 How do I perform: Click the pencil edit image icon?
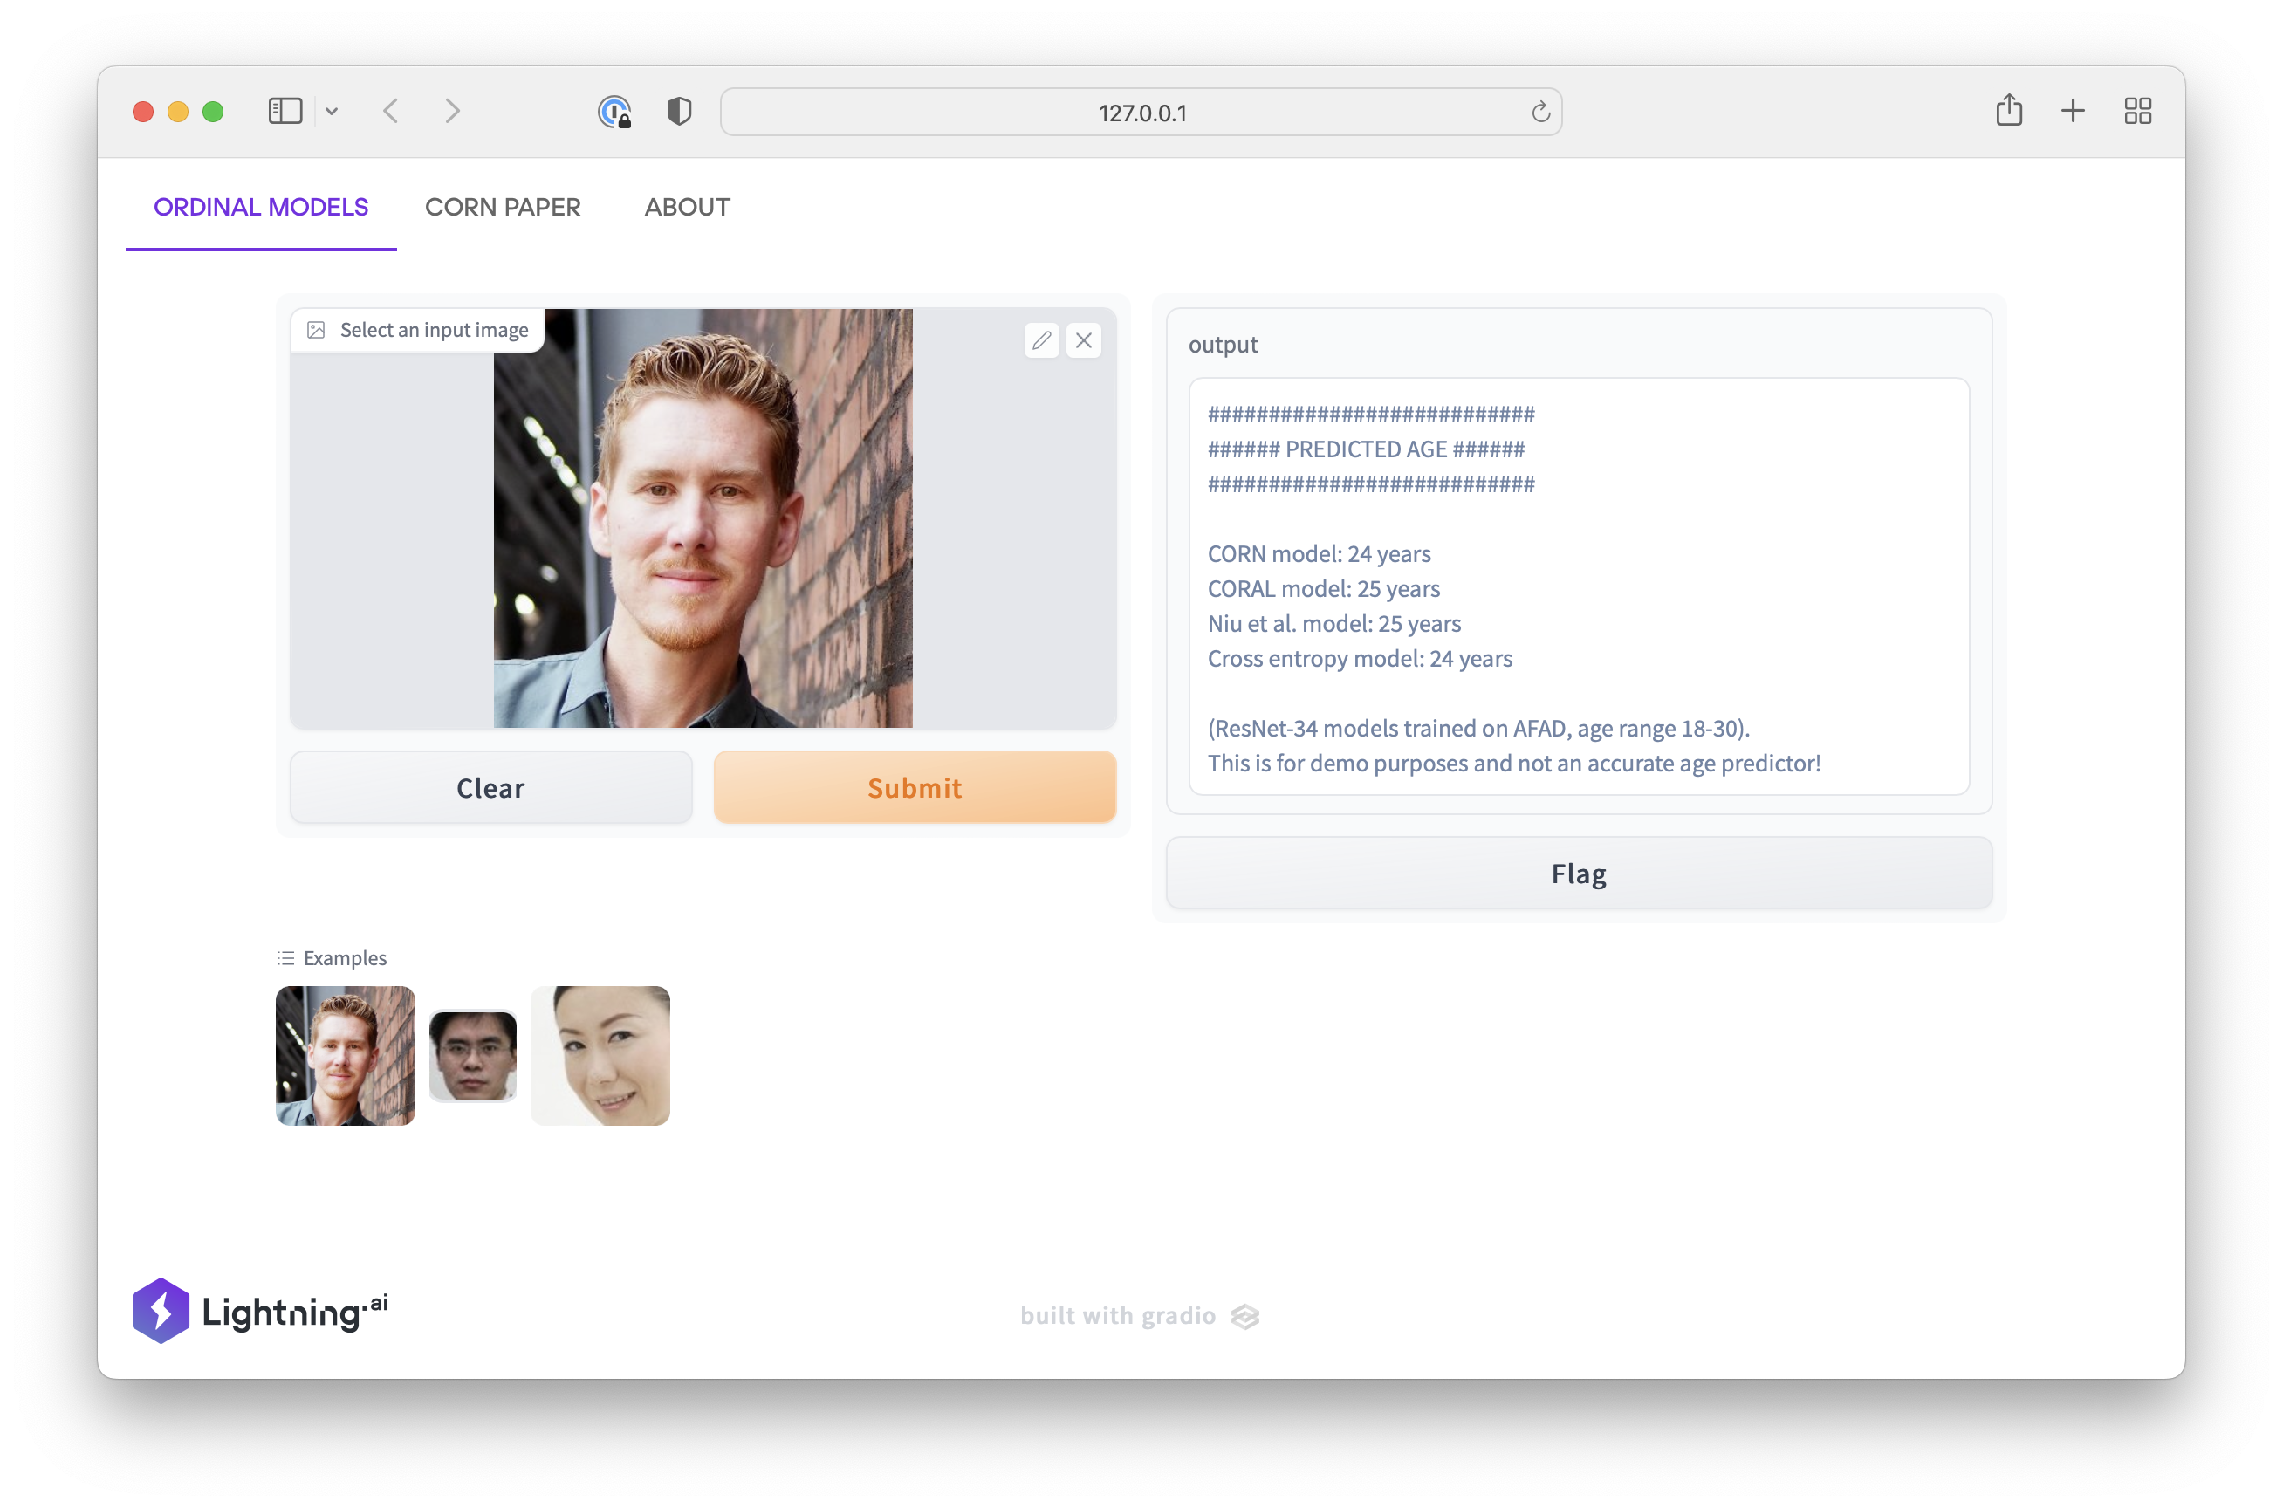point(1041,340)
